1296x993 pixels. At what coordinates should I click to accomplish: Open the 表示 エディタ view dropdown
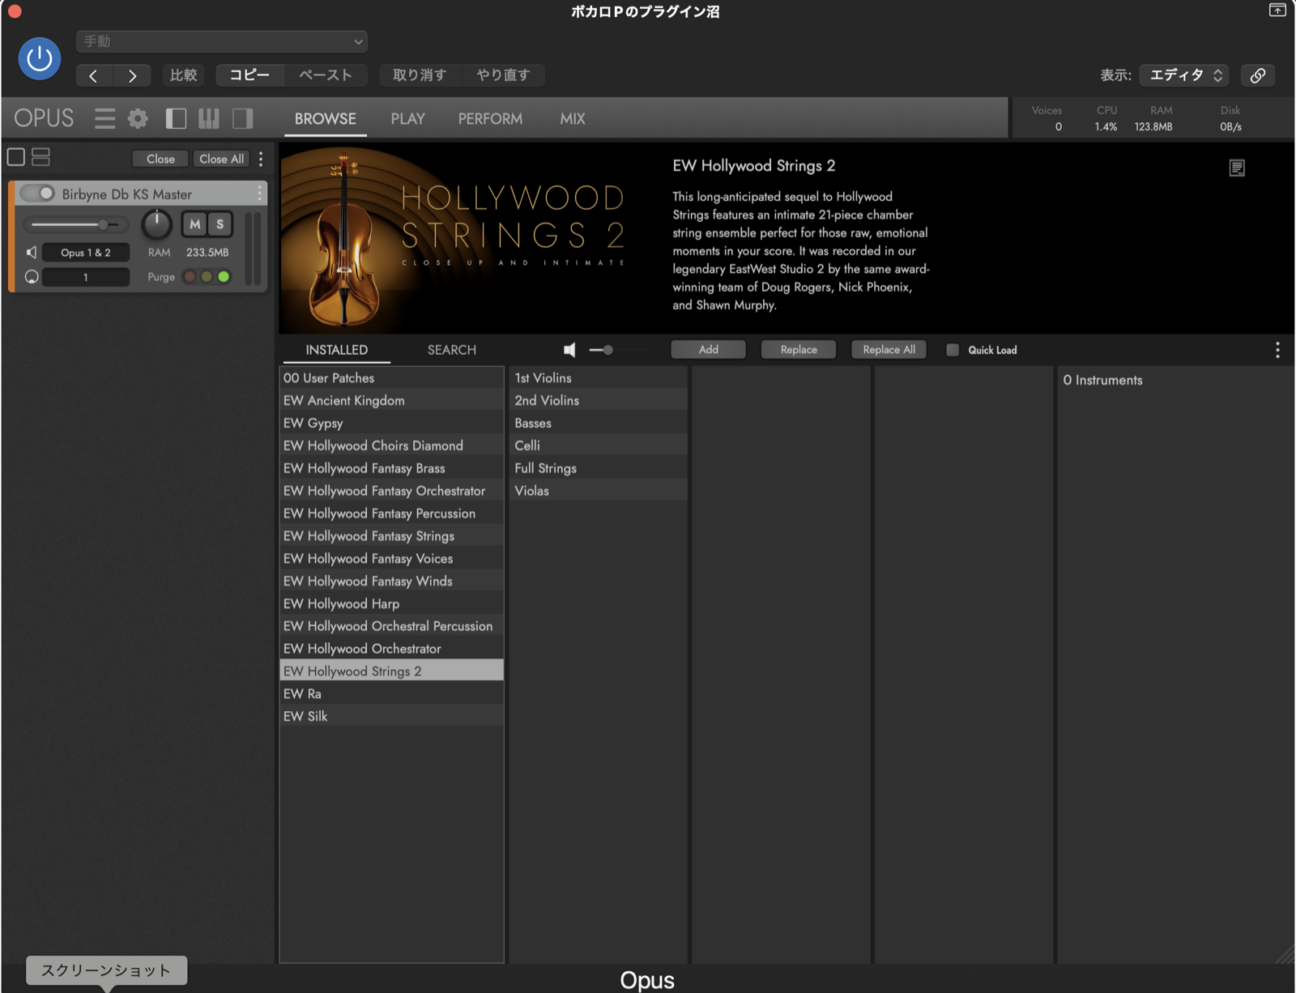pyautogui.click(x=1184, y=75)
